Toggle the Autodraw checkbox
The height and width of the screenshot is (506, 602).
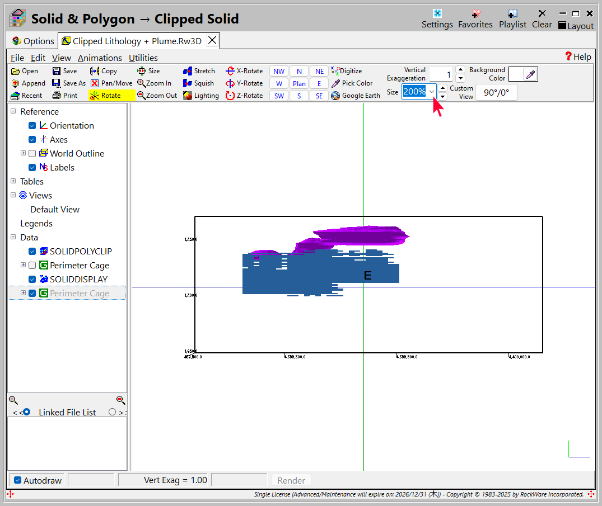point(18,480)
